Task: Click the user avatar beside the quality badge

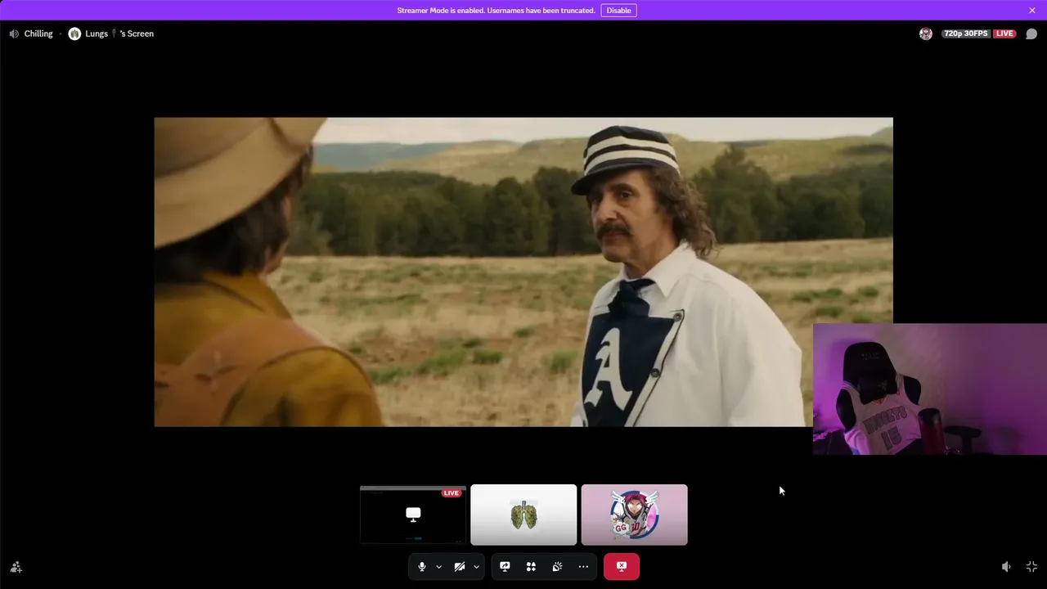Action: point(926,34)
